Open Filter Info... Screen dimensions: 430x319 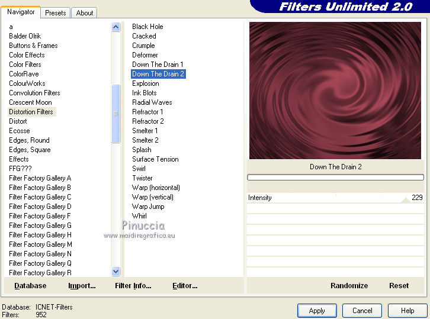pos(133,286)
